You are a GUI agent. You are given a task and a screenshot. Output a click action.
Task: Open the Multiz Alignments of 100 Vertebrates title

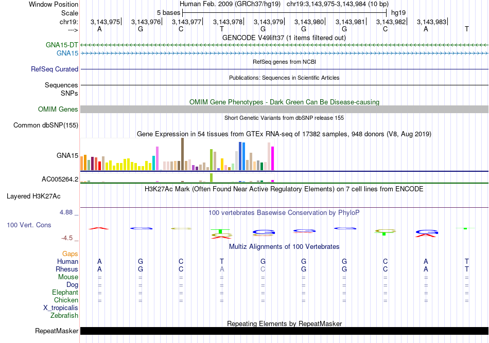pos(284,246)
